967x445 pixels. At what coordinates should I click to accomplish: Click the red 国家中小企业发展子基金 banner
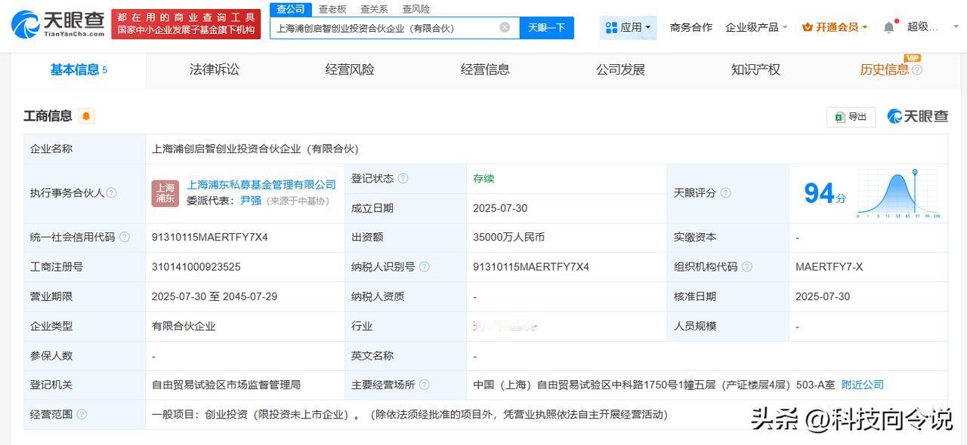[186, 24]
